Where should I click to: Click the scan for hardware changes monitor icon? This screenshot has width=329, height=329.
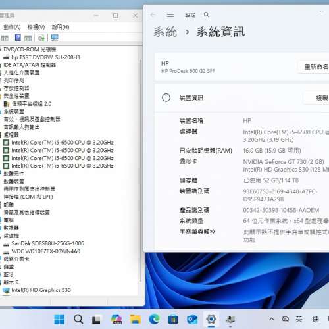coord(55,38)
